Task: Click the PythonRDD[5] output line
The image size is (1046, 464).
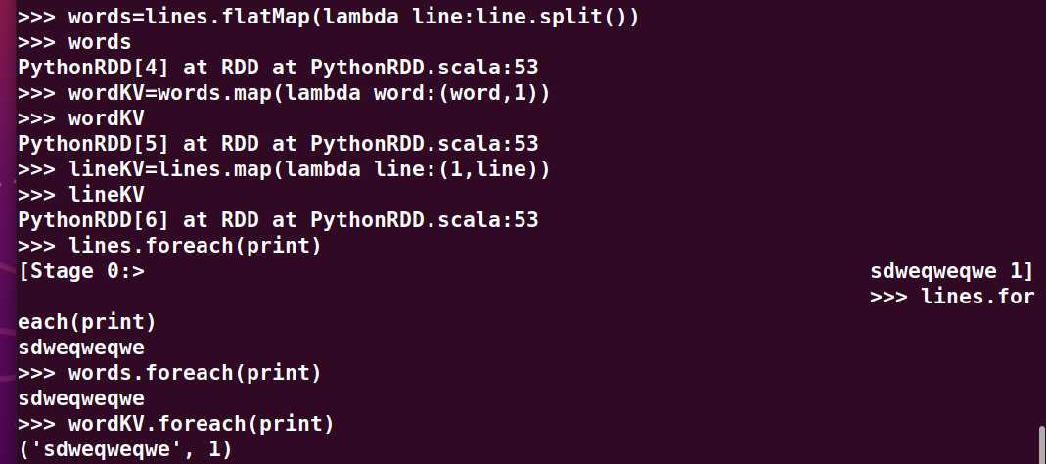Action: tap(278, 144)
